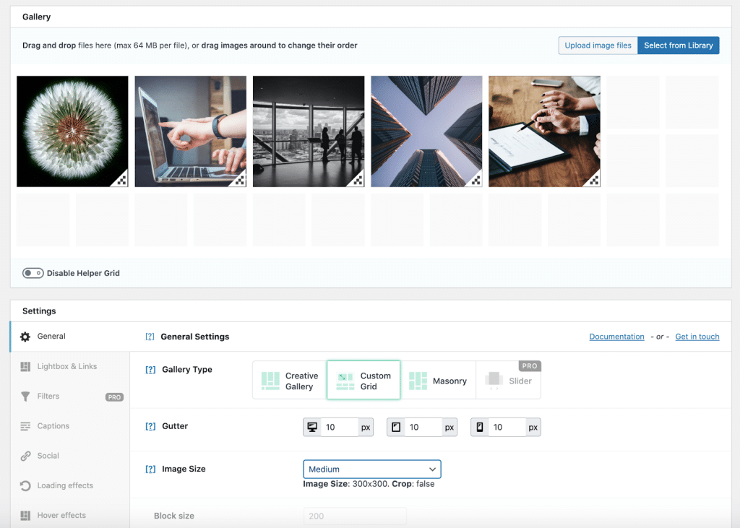Open help for General Settings
740x528 pixels.
pyautogui.click(x=150, y=337)
